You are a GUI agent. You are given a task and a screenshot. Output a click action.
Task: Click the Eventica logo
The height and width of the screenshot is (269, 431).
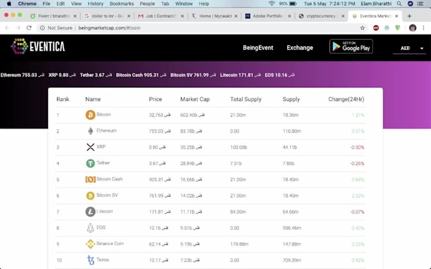tap(38, 46)
